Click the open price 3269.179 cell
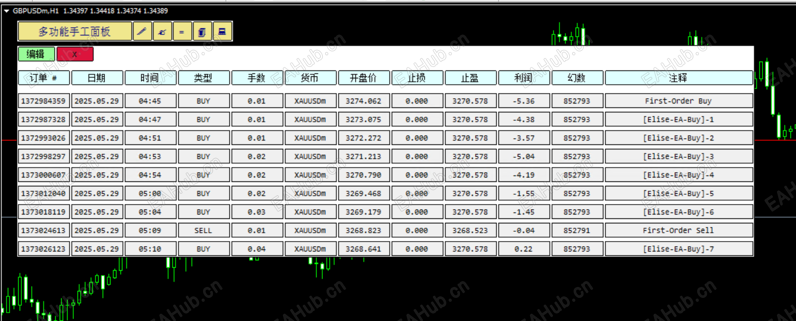 pyautogui.click(x=364, y=212)
